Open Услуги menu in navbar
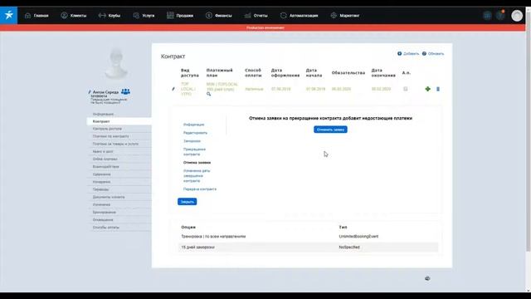The width and height of the screenshot is (531, 299). click(x=149, y=16)
